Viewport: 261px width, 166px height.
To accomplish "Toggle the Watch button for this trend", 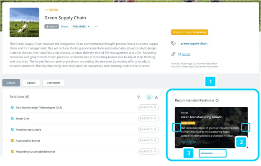I will point(51,26).
